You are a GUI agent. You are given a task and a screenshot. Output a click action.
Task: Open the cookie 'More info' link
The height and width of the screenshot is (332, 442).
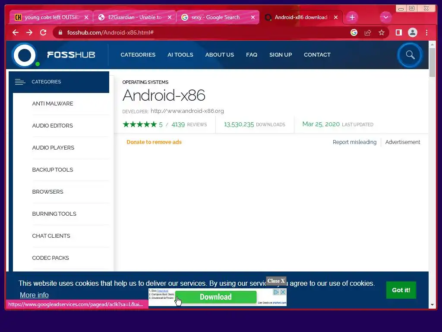pyautogui.click(x=34, y=295)
